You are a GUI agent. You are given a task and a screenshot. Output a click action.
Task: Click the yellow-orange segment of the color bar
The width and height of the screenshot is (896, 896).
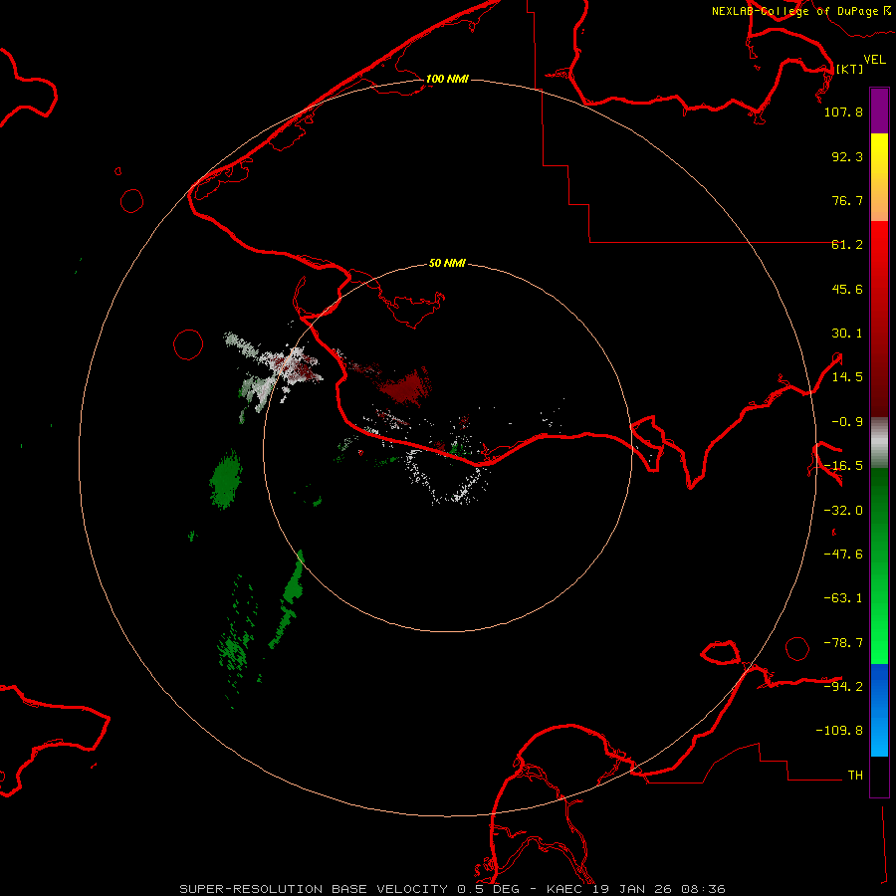pos(879,177)
